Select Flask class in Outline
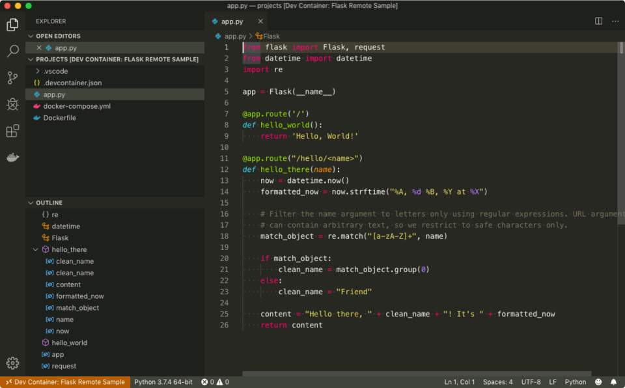 coord(115,238)
